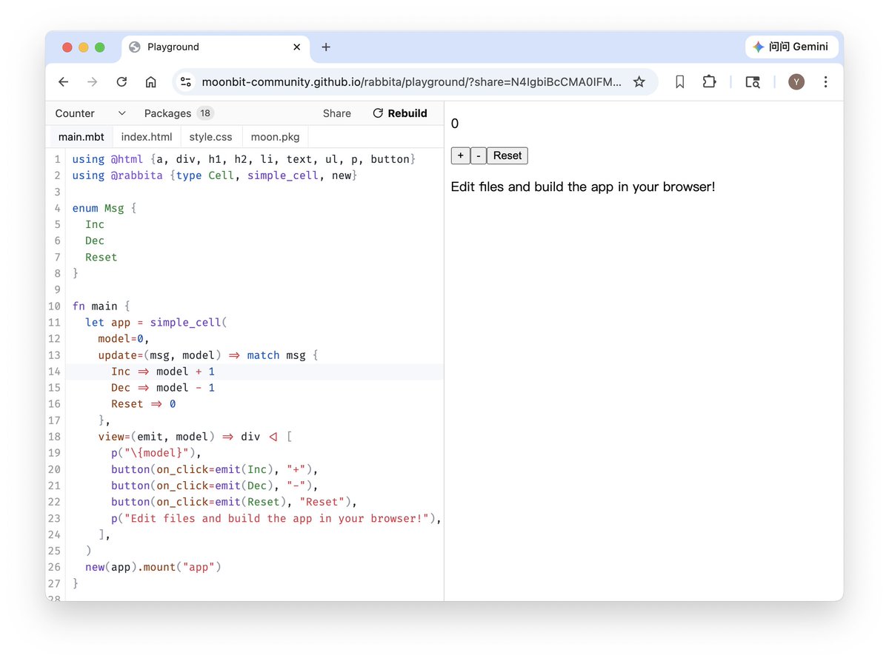The image size is (889, 661).
Task: Click 'Dec' enum variant on line 6
Action: click(95, 241)
